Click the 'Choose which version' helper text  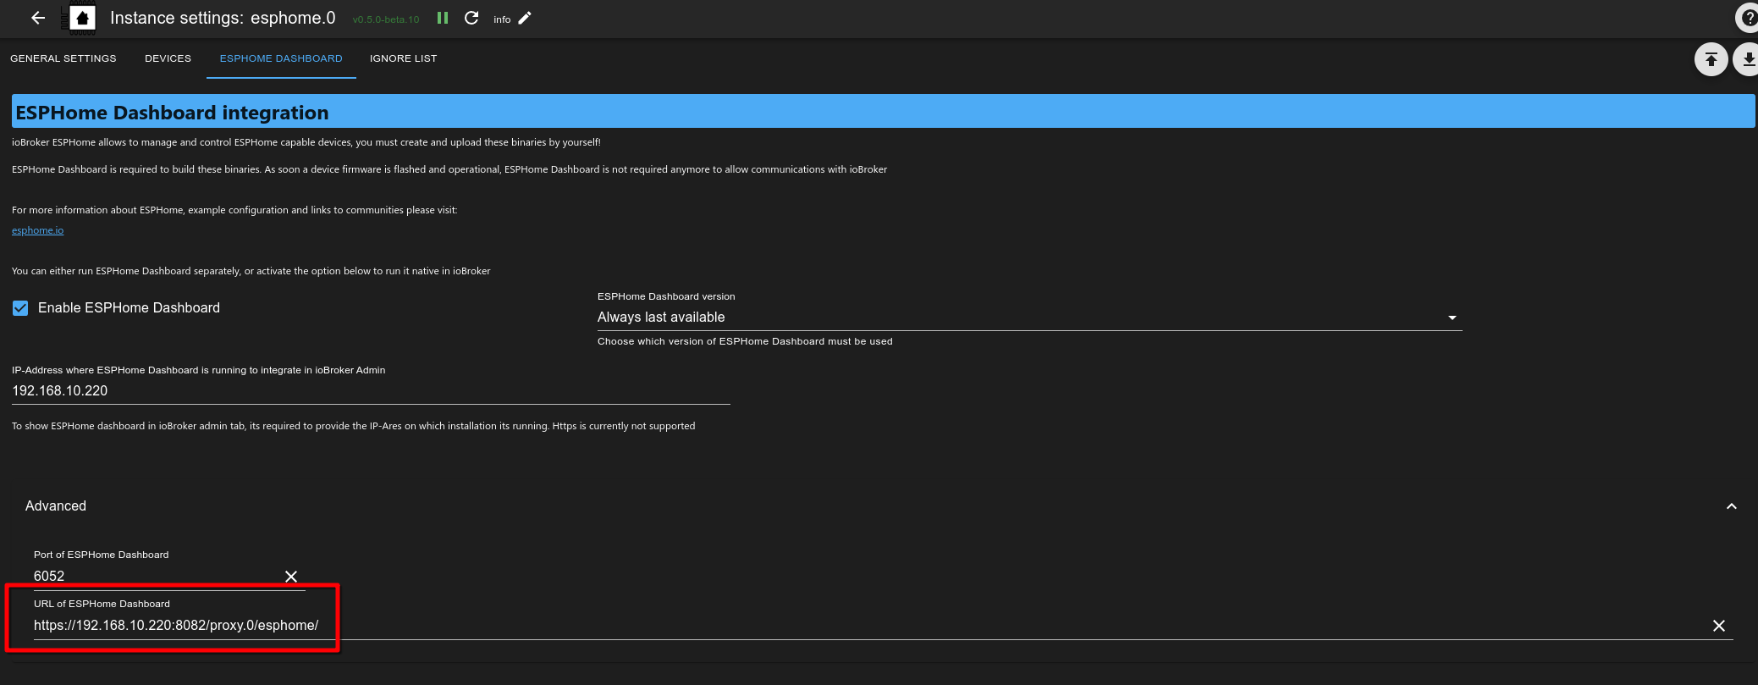745,342
